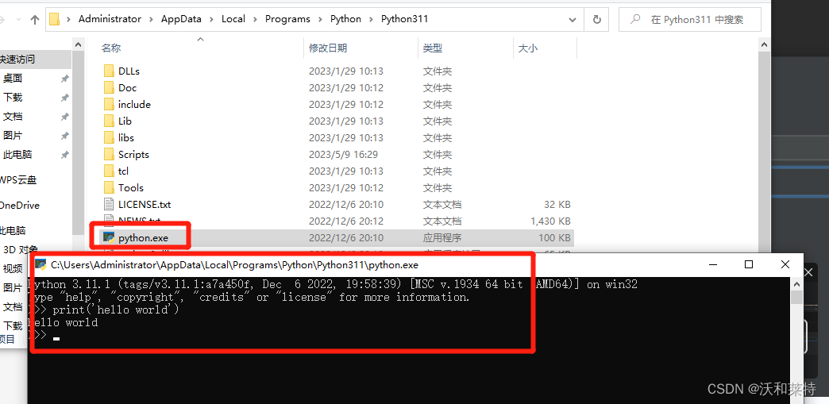Unpin 桌面 via its pin icon
Screen dimensions: 829x404
coord(64,79)
